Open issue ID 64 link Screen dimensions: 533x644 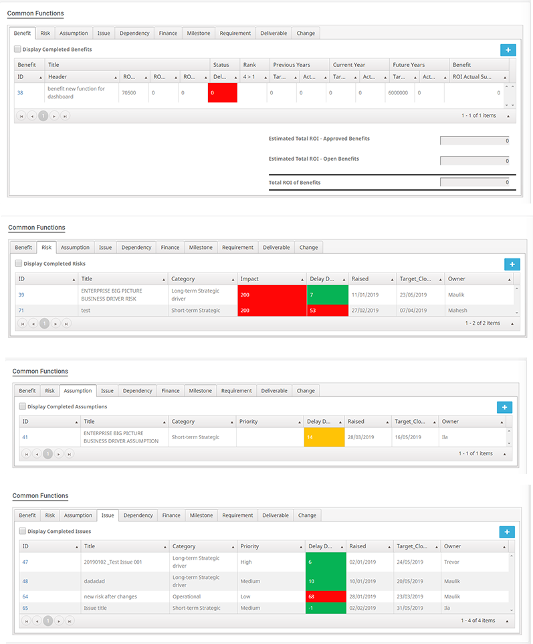pyautogui.click(x=25, y=596)
